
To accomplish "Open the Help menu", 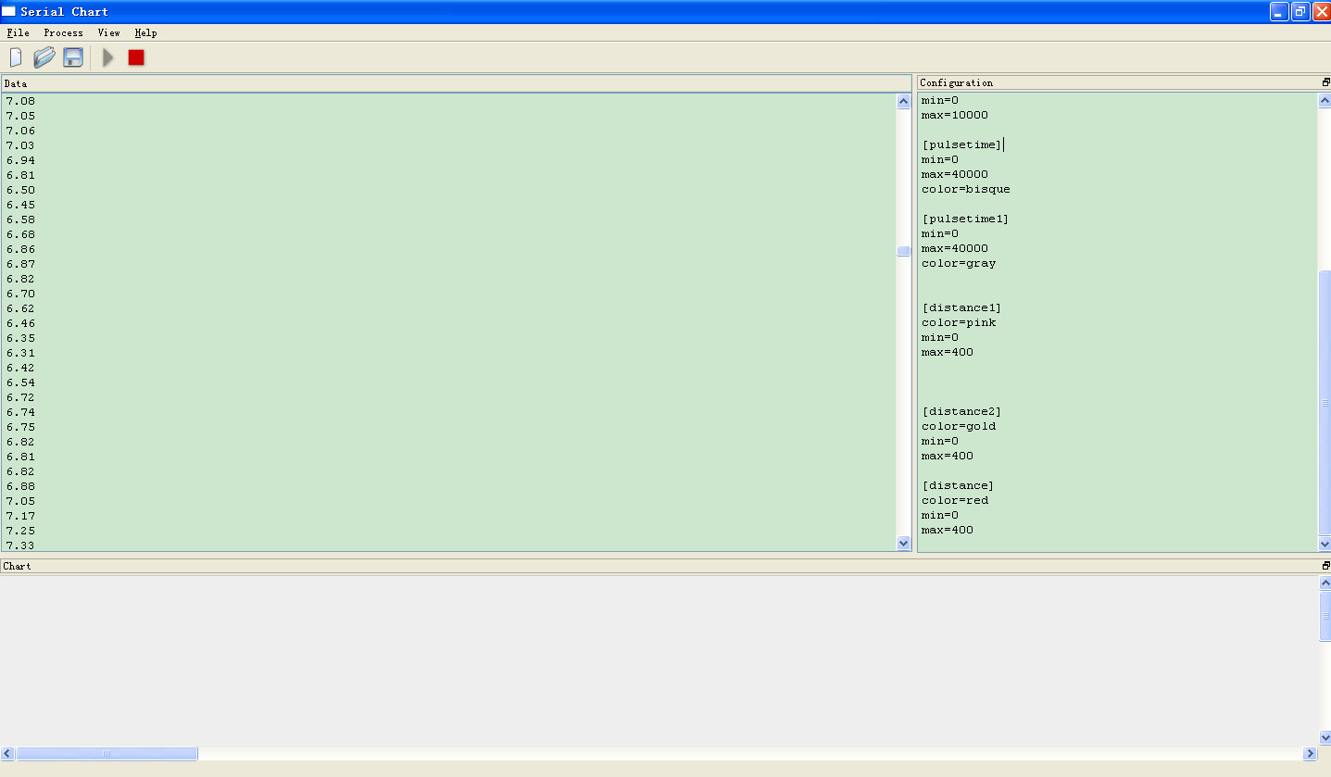I will tap(145, 32).
